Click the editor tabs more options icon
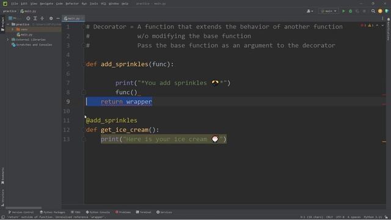The width and height of the screenshot is (391, 220). [382, 18]
